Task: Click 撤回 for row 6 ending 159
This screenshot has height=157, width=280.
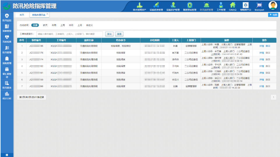Action: pyautogui.click(x=268, y=79)
